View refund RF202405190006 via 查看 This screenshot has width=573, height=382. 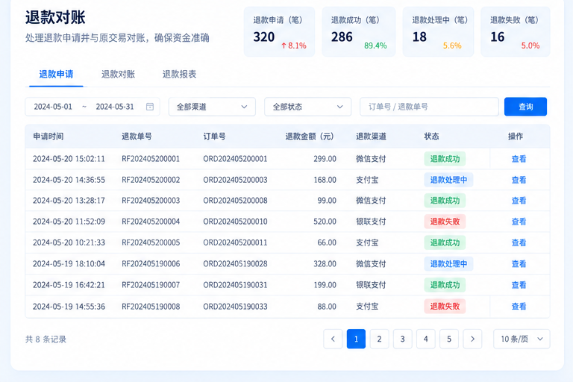(x=519, y=264)
